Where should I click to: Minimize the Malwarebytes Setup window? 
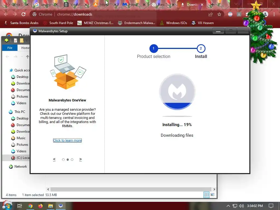218,31
